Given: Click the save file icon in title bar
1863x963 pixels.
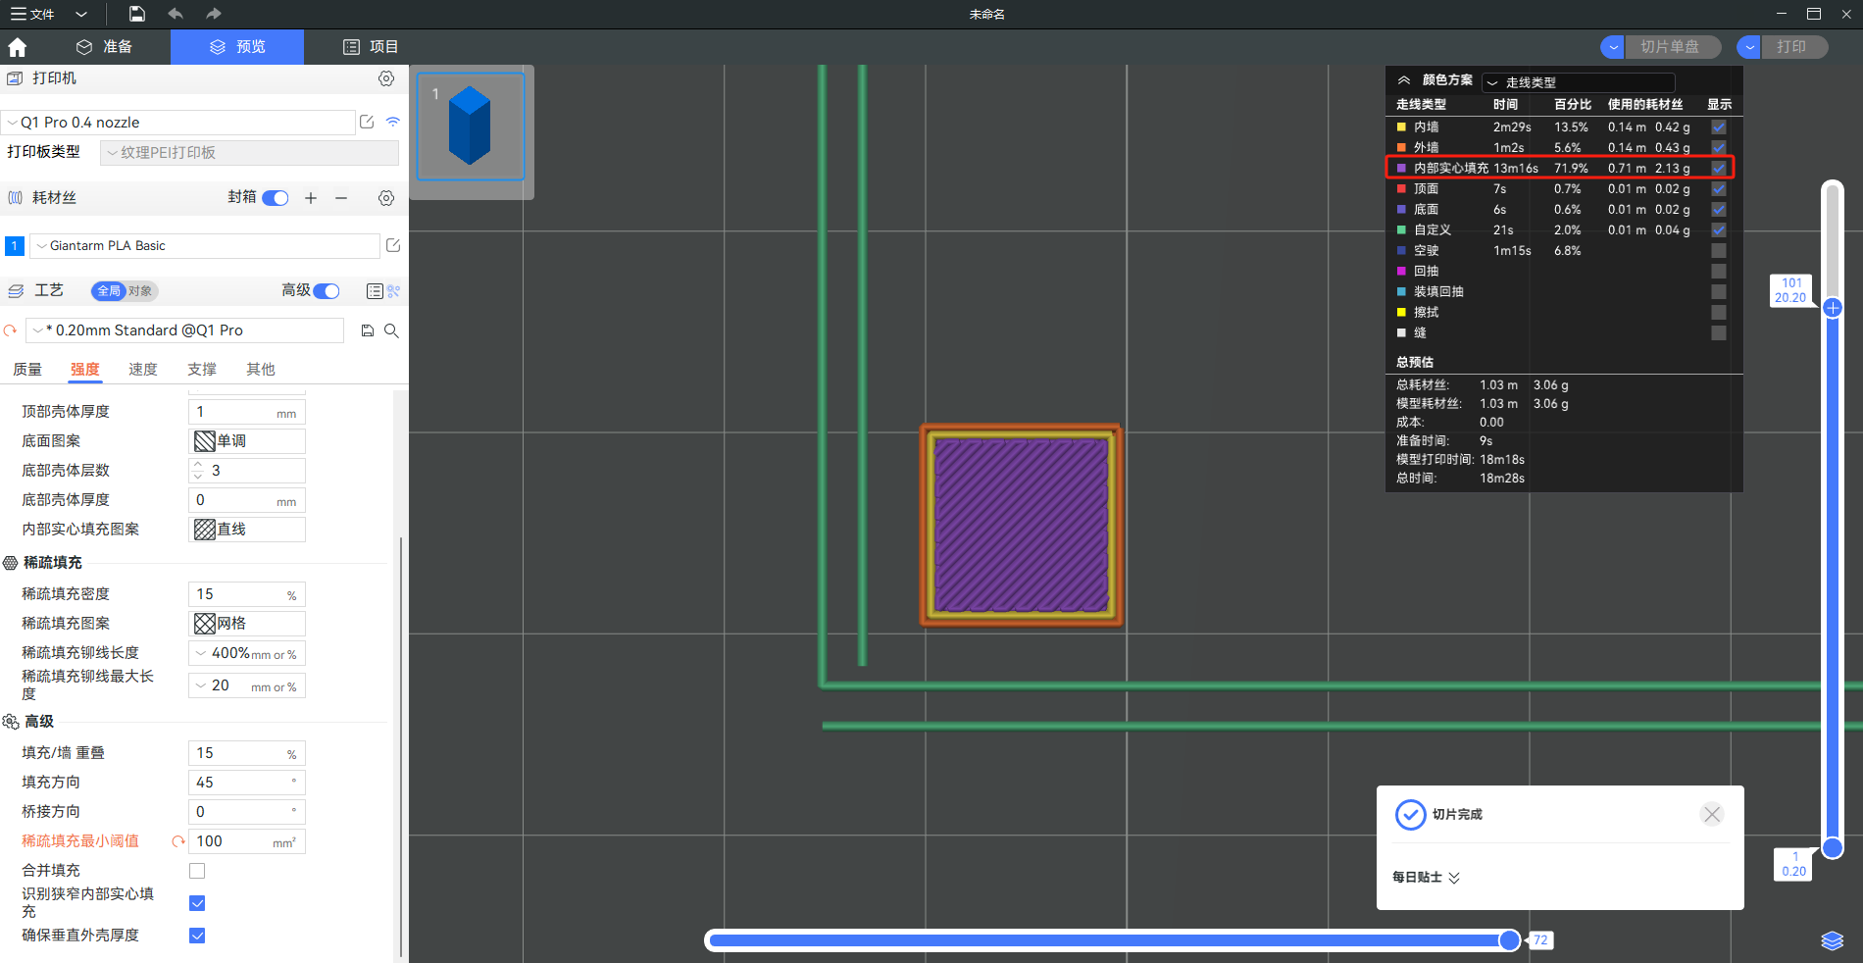Looking at the screenshot, I should pyautogui.click(x=137, y=14).
